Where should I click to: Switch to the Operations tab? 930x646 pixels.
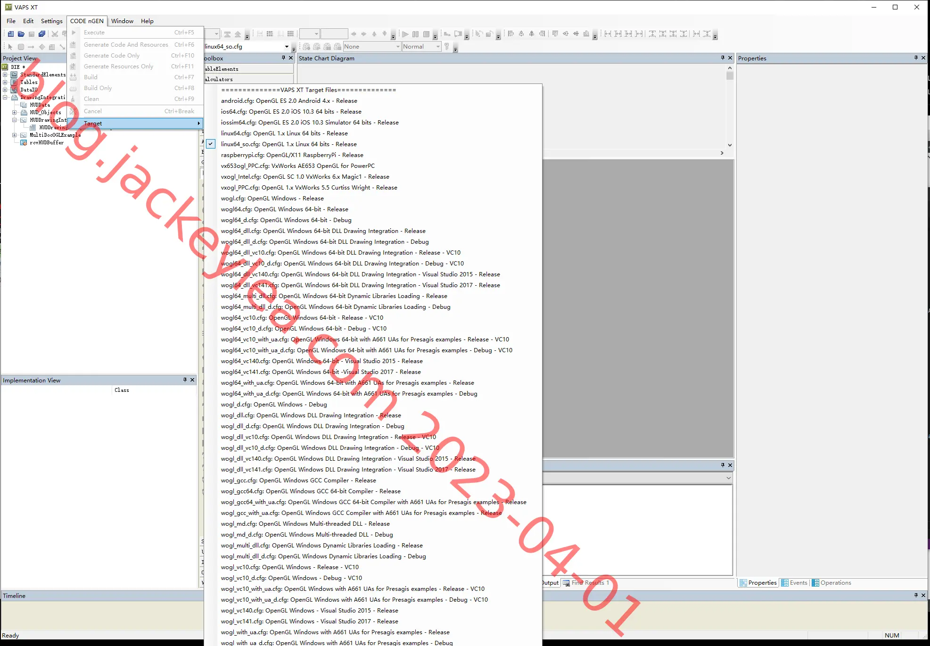pyautogui.click(x=832, y=583)
